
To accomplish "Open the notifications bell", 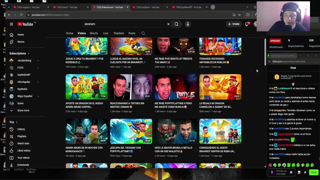I will (x=247, y=24).
